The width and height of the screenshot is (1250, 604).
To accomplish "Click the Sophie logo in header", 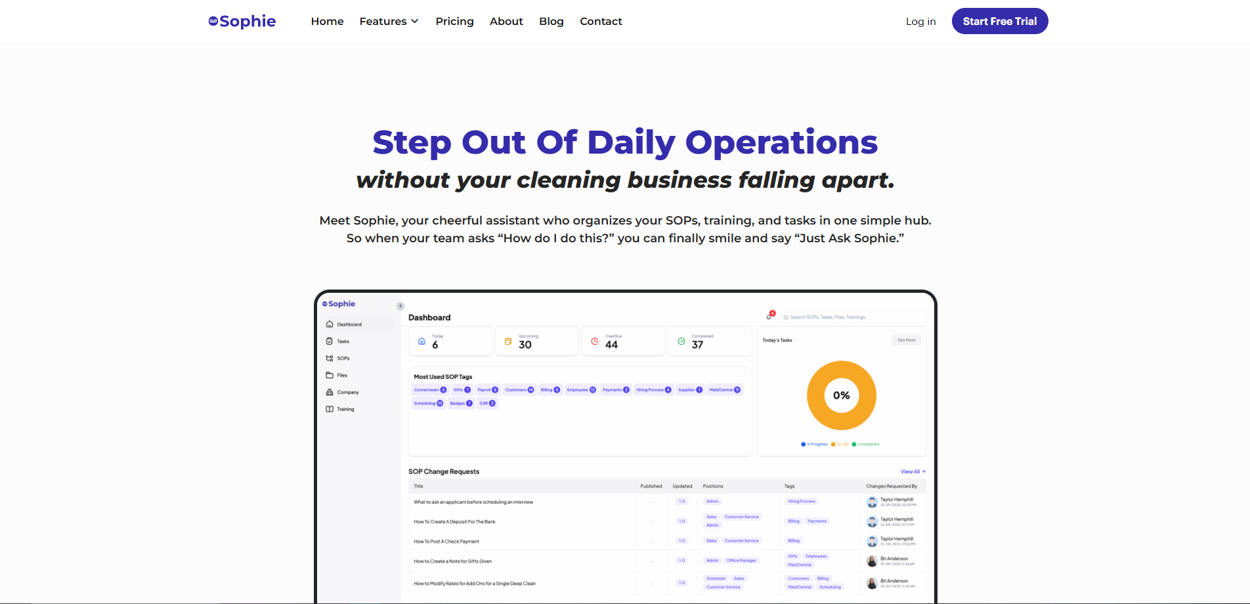I will pyautogui.click(x=242, y=21).
